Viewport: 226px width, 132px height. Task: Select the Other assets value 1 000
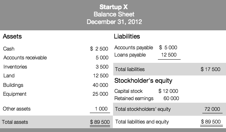click(101, 109)
